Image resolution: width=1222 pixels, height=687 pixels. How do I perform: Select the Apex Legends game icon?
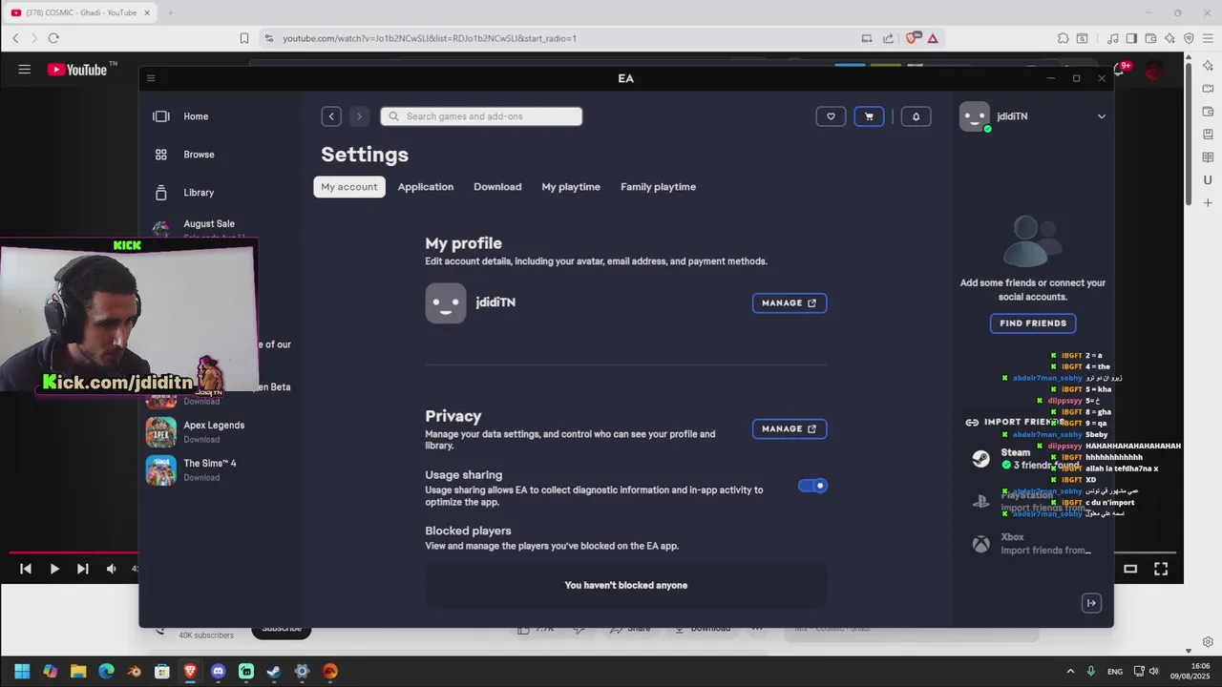(x=160, y=432)
